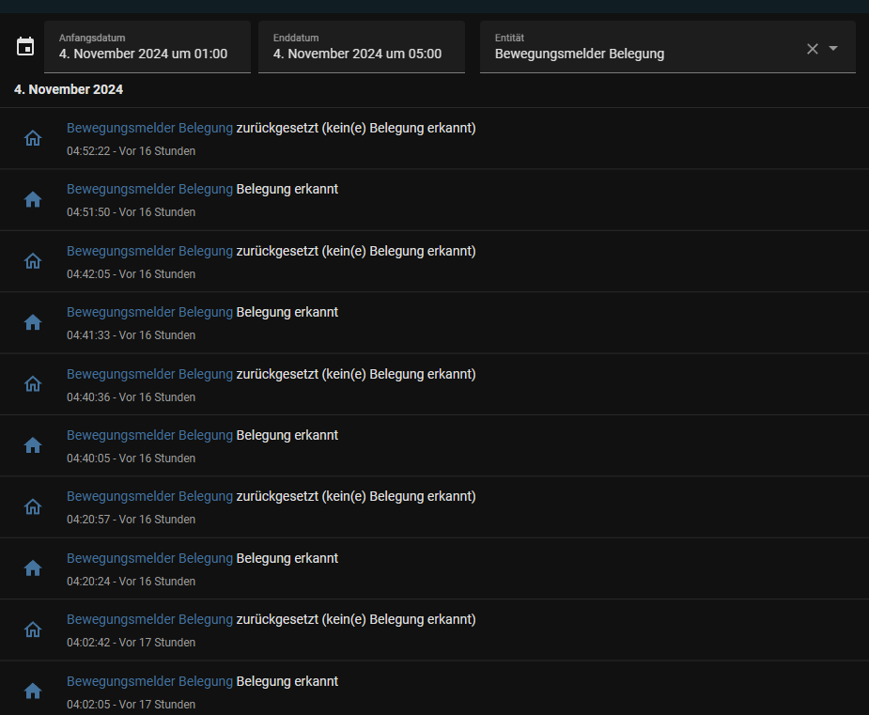869x715 pixels.
Task: Open Bewegungsmelder Belegung link at 04:52:22
Action: click(149, 128)
